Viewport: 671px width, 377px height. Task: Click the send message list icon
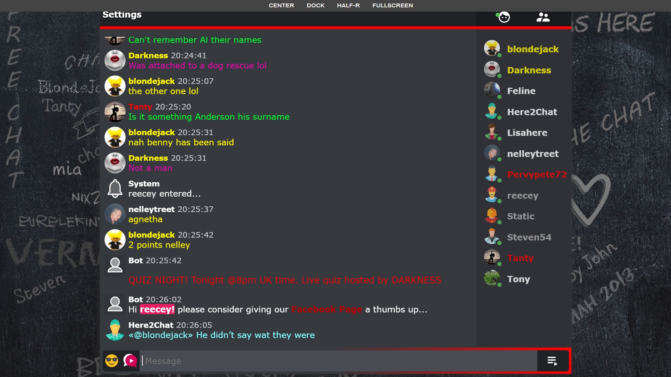(552, 361)
